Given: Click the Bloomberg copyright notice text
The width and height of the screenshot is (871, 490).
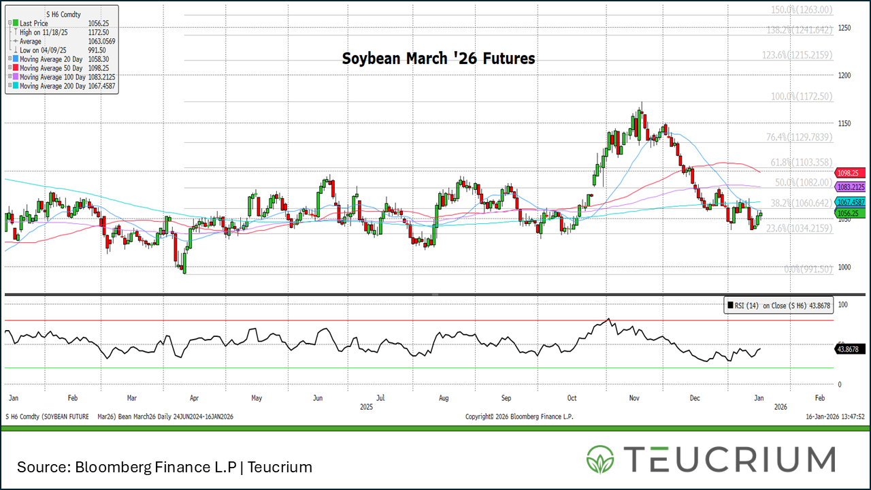Looking at the screenshot, I should point(521,416).
